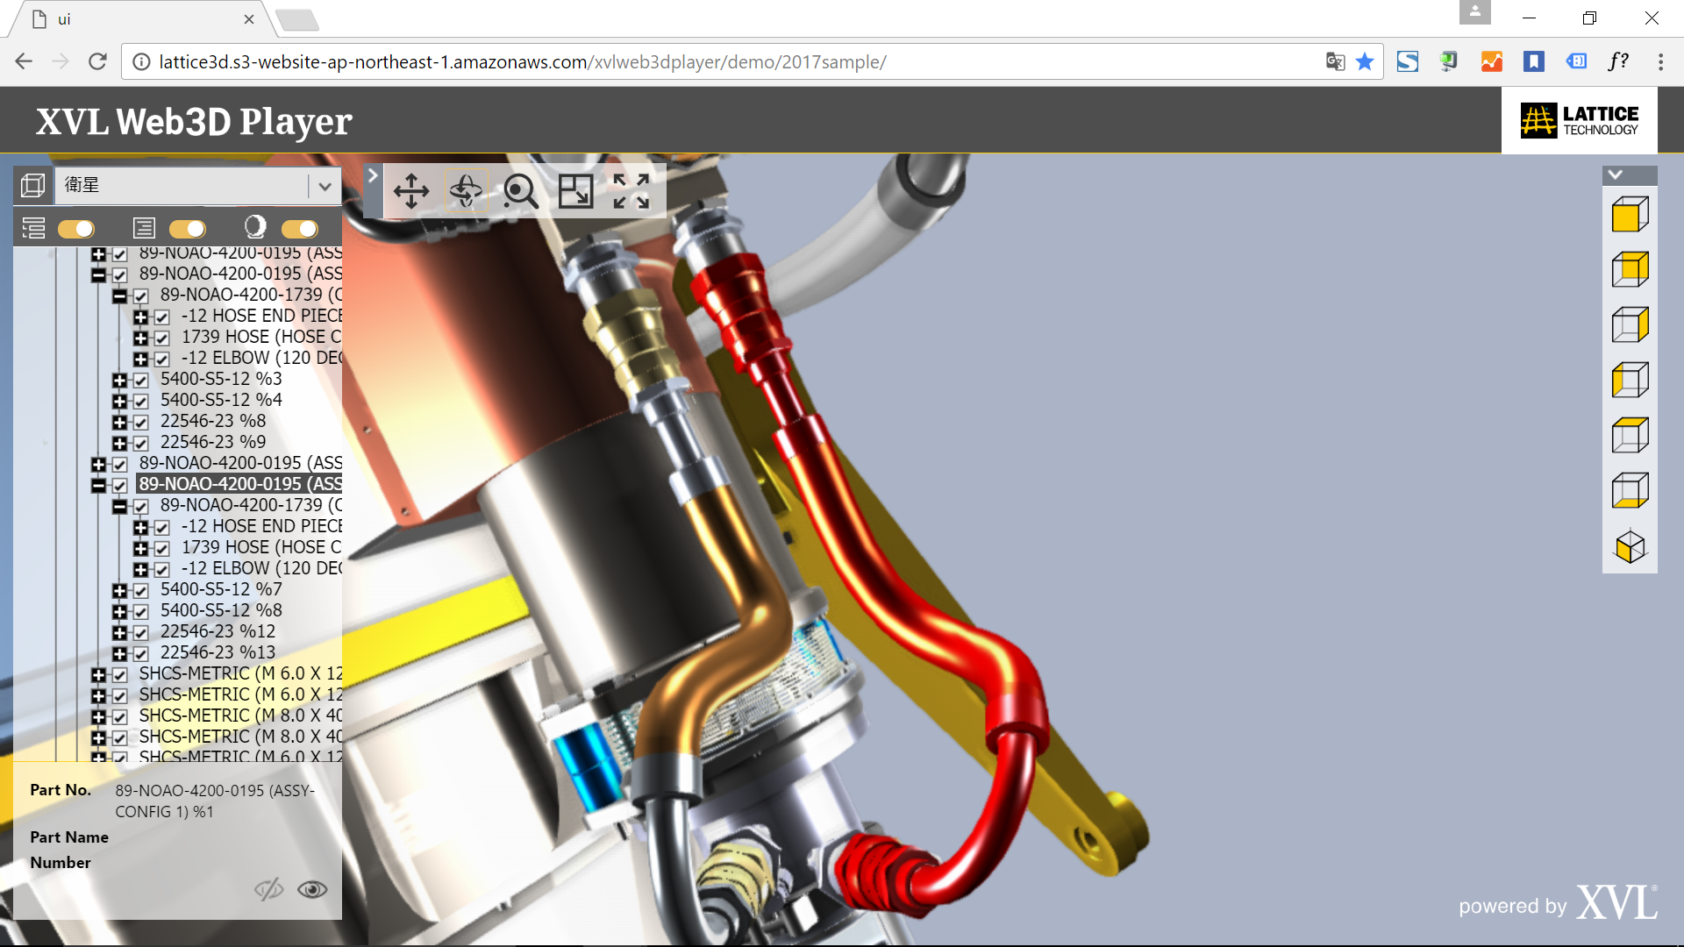Expand the 22546-23 %8 node
Viewport: 1684px width, 947px height.
tap(120, 422)
